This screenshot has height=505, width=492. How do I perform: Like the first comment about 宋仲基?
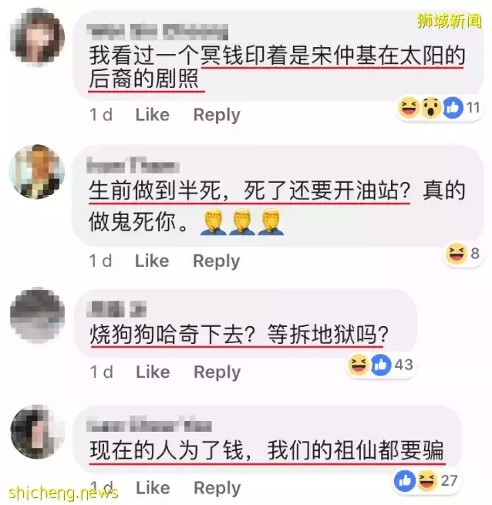153,115
